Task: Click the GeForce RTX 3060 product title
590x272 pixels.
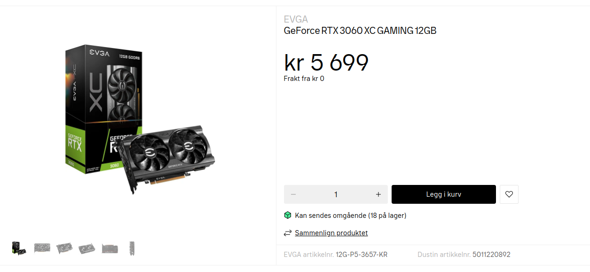Action: click(360, 31)
